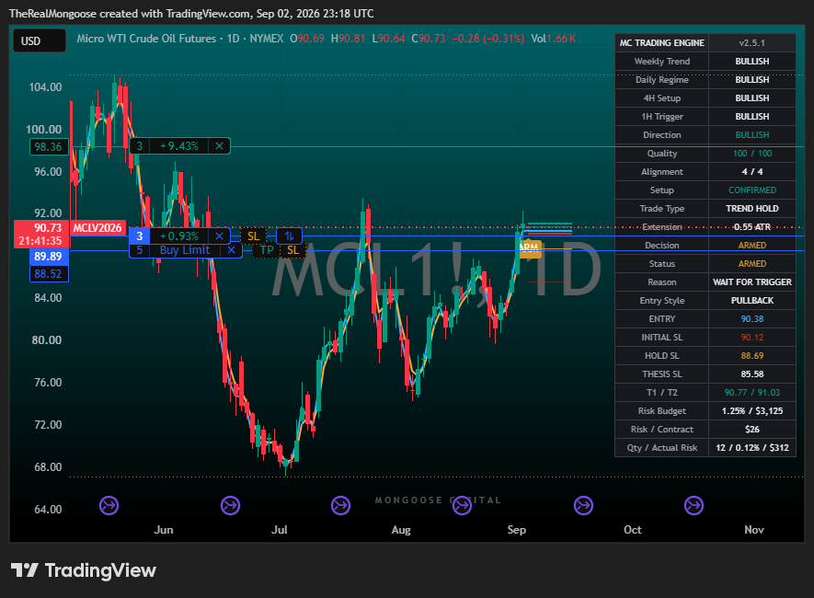Click the SL button on the +0.93% position
Viewport: 814px width, 598px height.
[253, 236]
